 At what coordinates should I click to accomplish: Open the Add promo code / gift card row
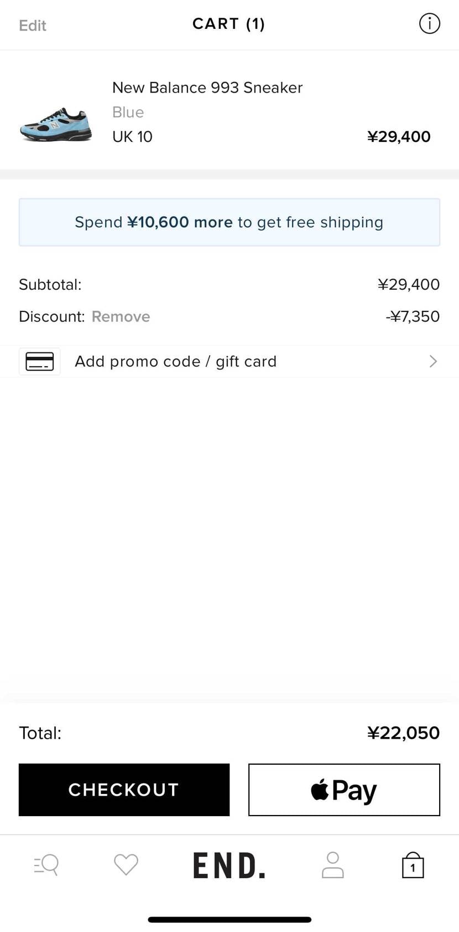[x=176, y=361]
